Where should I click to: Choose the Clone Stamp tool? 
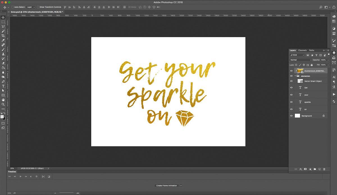3,54
